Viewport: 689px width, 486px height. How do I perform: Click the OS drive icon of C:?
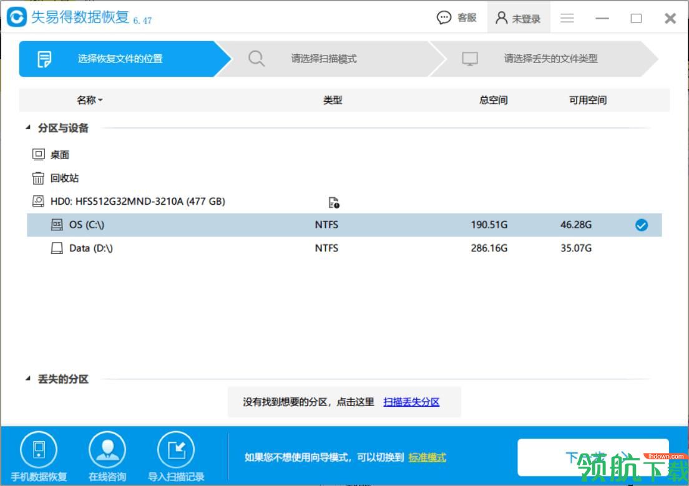point(57,225)
